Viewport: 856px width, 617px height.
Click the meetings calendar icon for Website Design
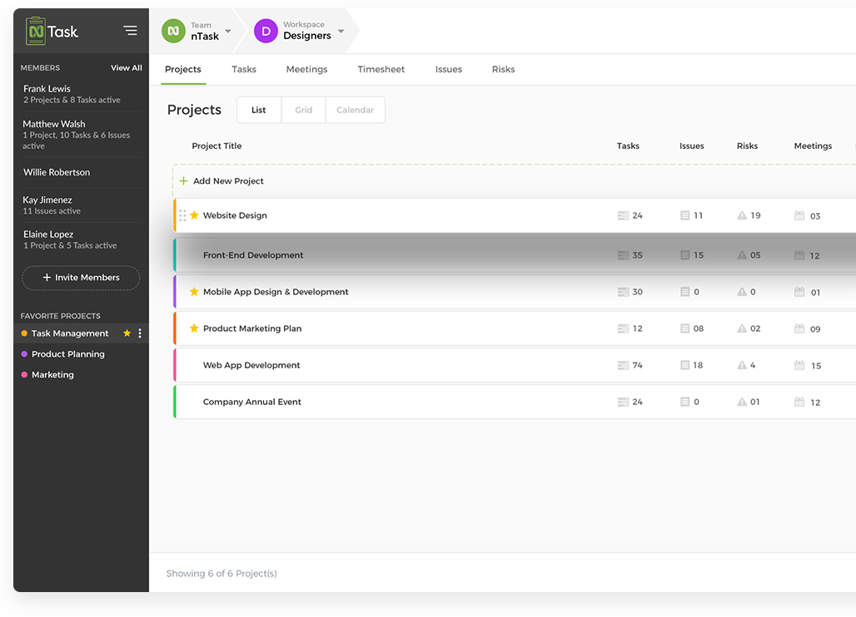799,215
